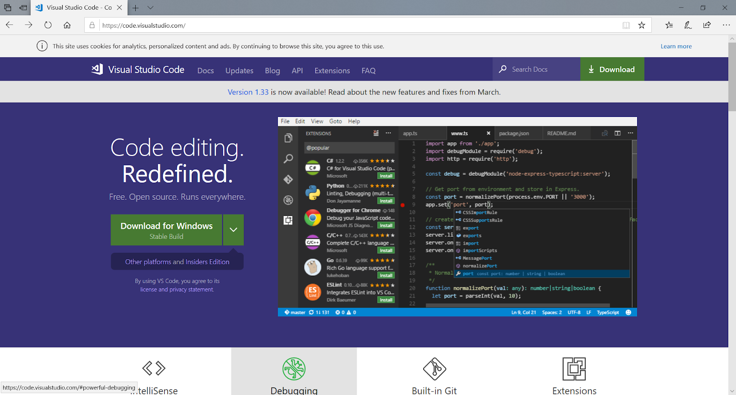Viewport: 736px width, 395px height.
Task: Click the Visual Studio Code logo
Action: (x=138, y=70)
